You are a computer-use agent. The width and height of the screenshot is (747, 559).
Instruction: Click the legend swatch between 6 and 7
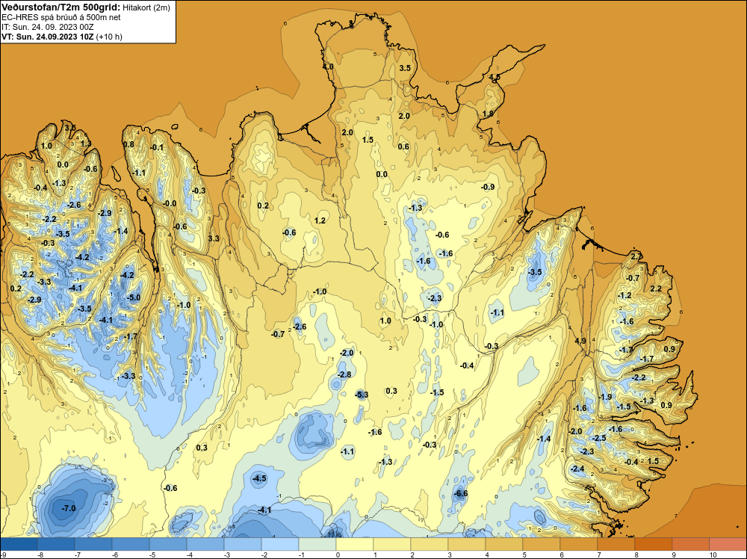[579, 544]
